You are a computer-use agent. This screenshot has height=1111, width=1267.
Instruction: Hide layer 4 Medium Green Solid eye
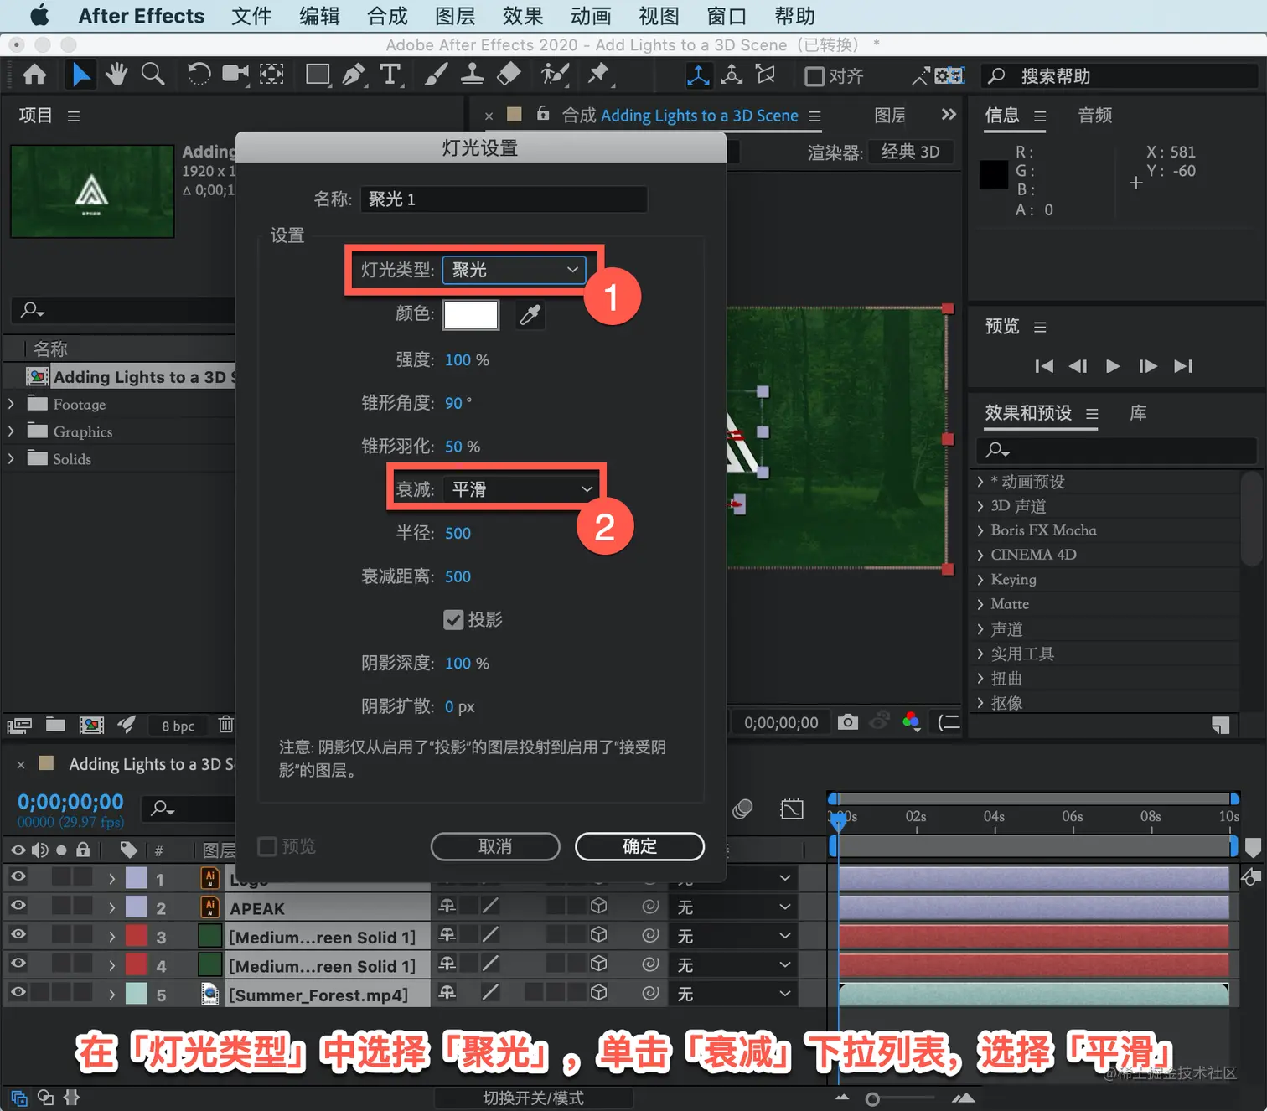click(18, 963)
